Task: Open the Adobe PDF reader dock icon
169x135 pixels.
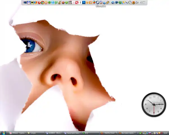Action: click(73, 3)
